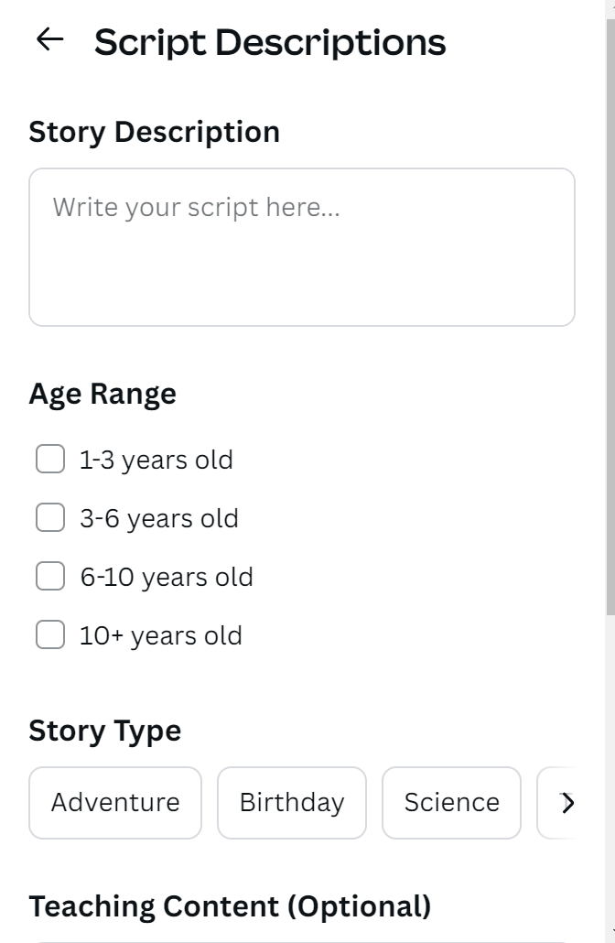Choose the Adventure story type
615x943 pixels.
pos(115,803)
